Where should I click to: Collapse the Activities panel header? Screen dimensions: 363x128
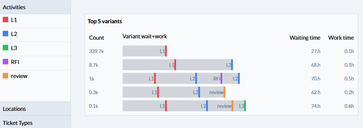pos(35,7)
